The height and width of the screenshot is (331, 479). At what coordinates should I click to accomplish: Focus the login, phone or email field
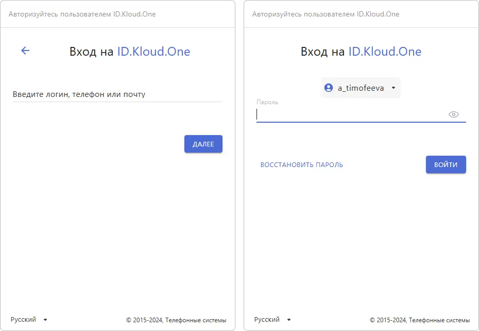[x=117, y=94]
